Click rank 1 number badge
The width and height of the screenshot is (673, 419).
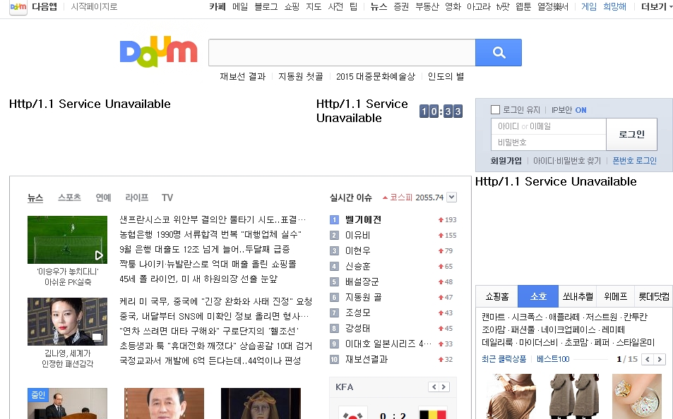coord(334,219)
